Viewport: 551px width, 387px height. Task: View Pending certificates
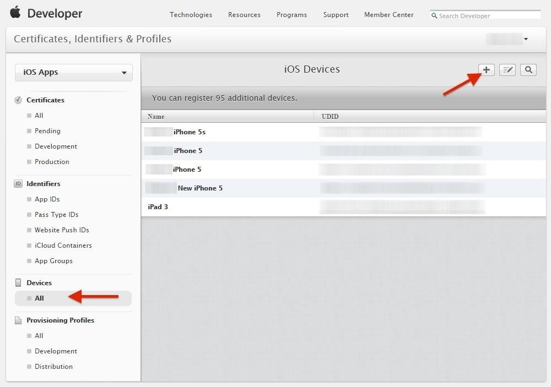[47, 130]
